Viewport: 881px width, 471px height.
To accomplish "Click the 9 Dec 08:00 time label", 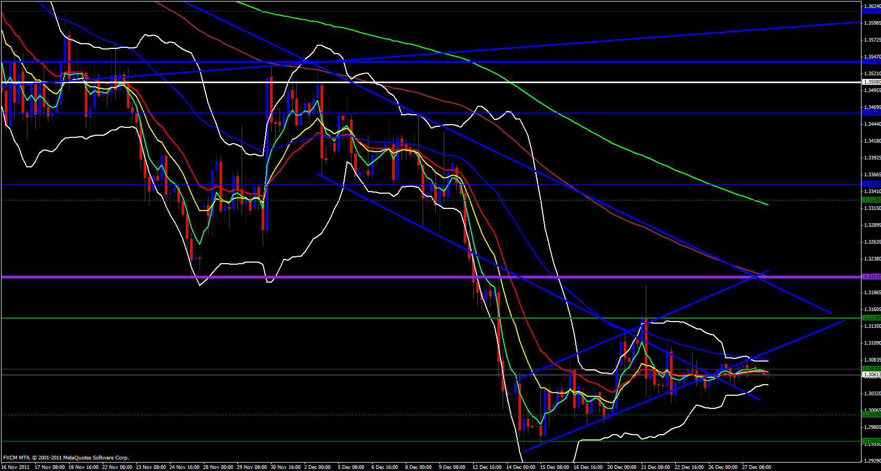I will (452, 467).
